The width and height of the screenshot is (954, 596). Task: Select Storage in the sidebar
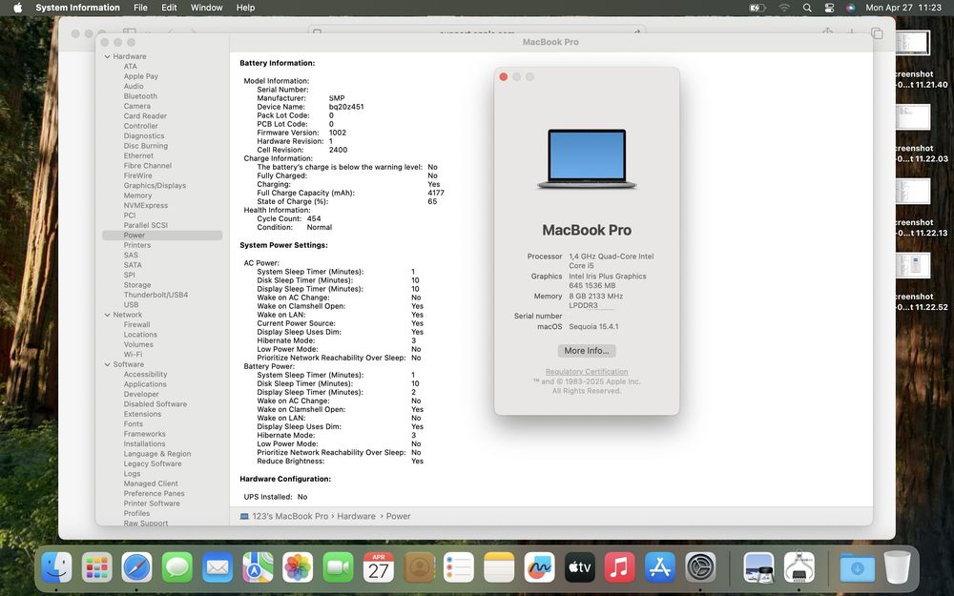tap(136, 285)
